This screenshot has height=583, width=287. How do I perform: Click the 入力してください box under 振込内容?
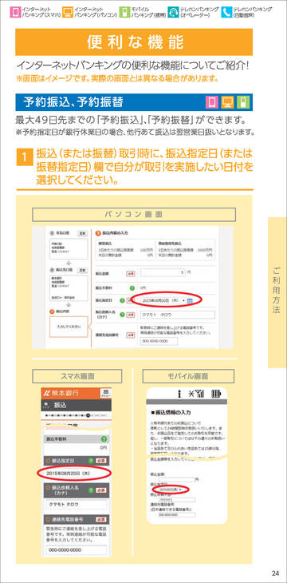69,327
